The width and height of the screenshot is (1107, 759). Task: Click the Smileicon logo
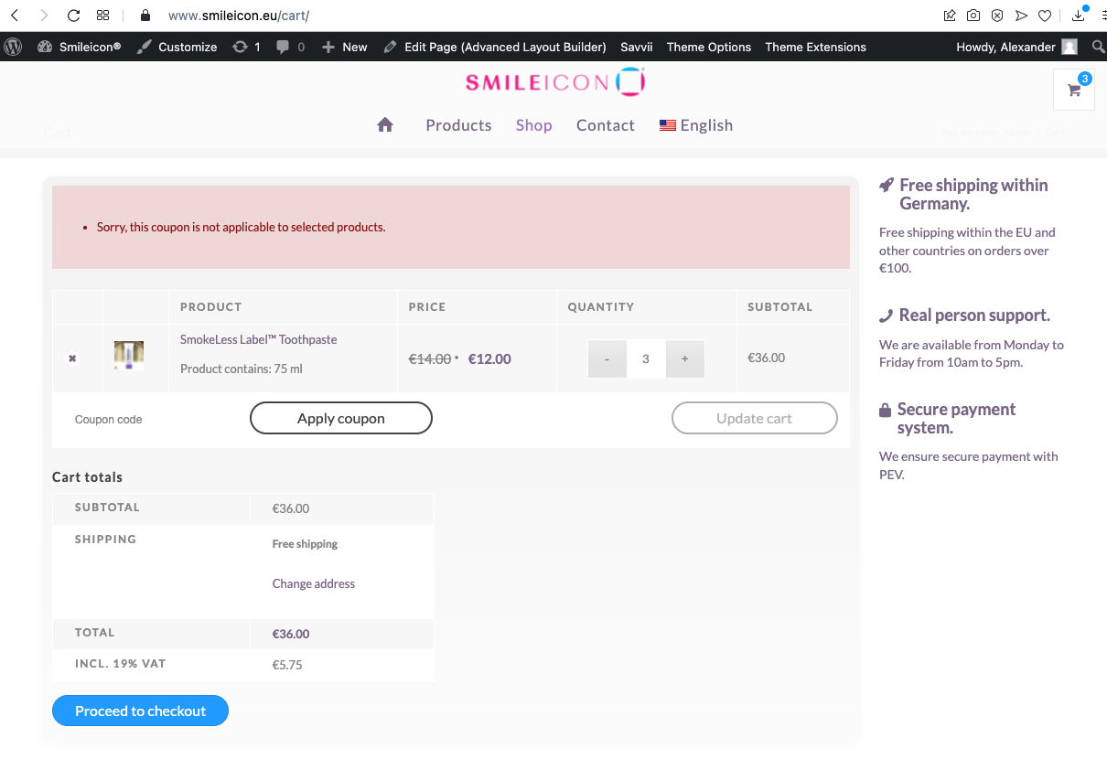coord(555,82)
